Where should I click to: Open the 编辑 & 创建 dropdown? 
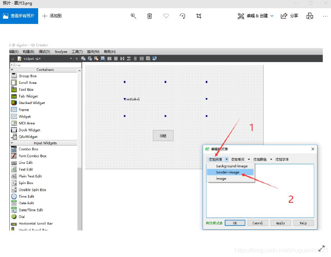[255, 16]
